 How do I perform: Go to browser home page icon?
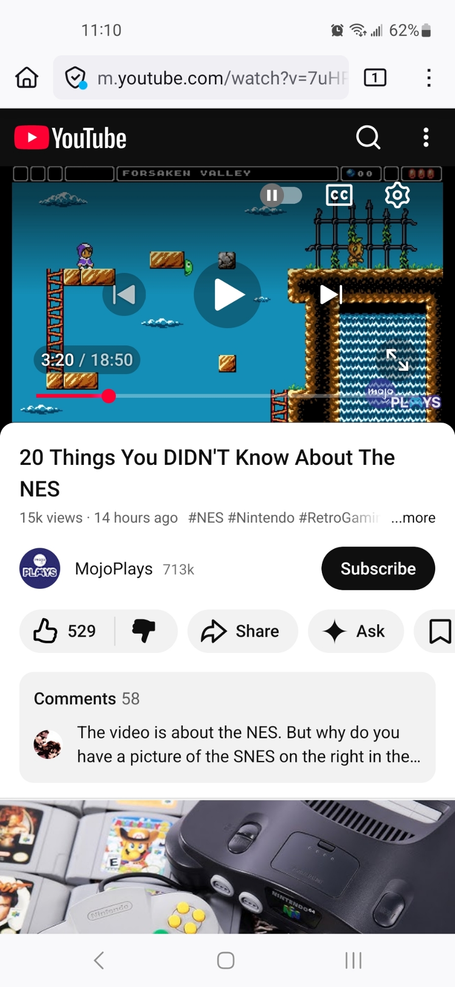27,77
